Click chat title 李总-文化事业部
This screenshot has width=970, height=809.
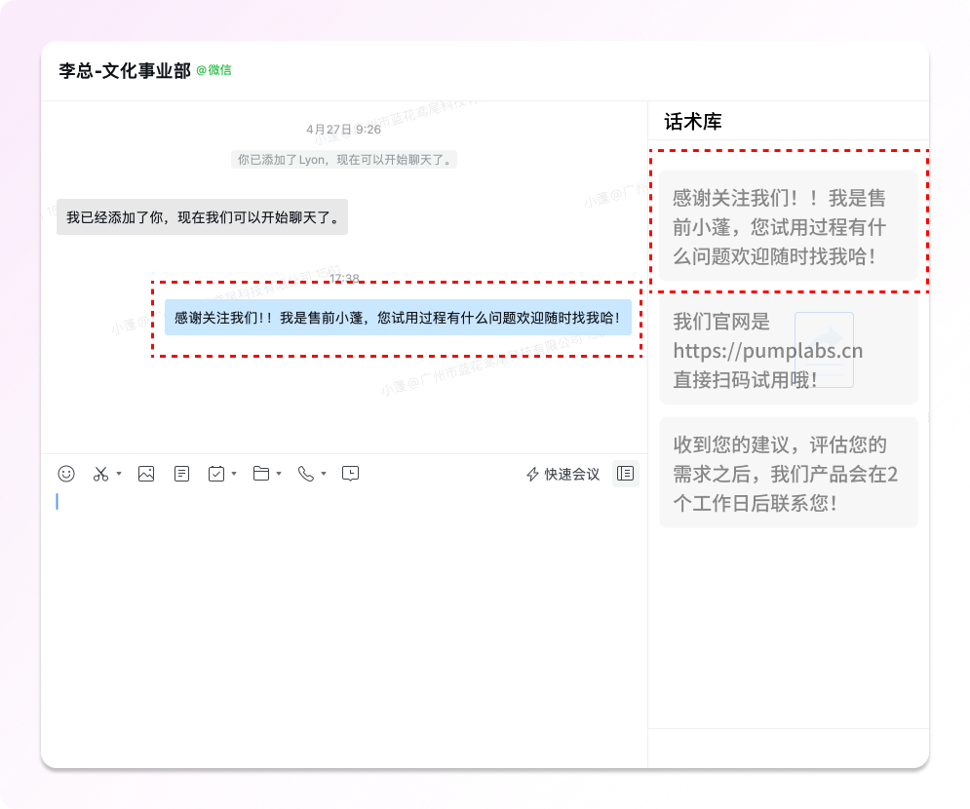click(125, 70)
